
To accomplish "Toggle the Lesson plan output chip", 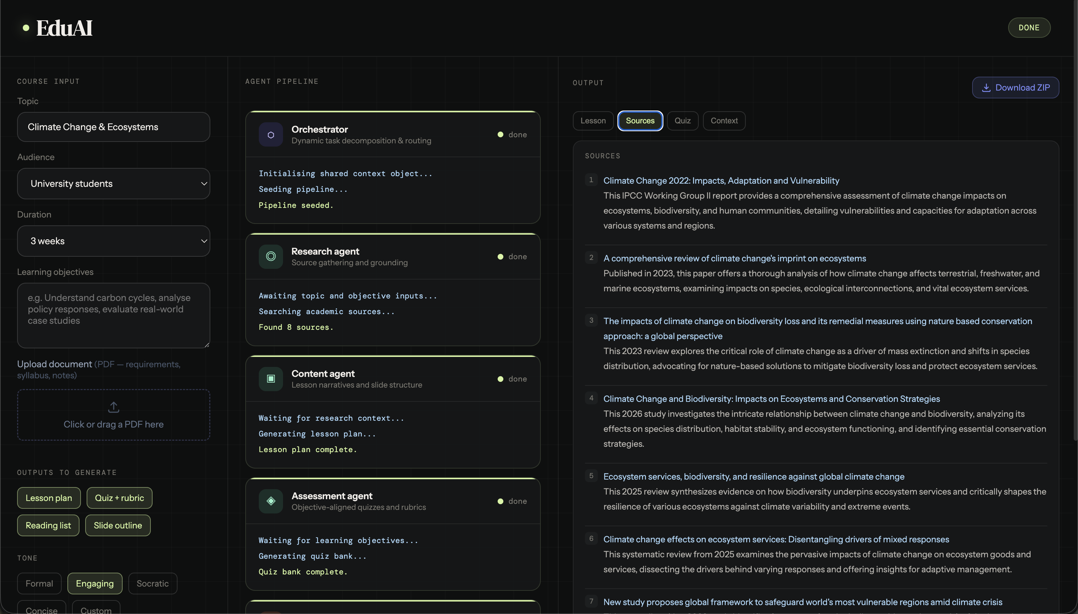I will tap(48, 498).
